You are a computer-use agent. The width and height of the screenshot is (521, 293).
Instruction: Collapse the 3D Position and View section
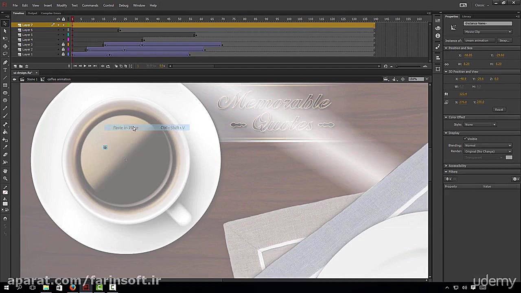[446, 72]
